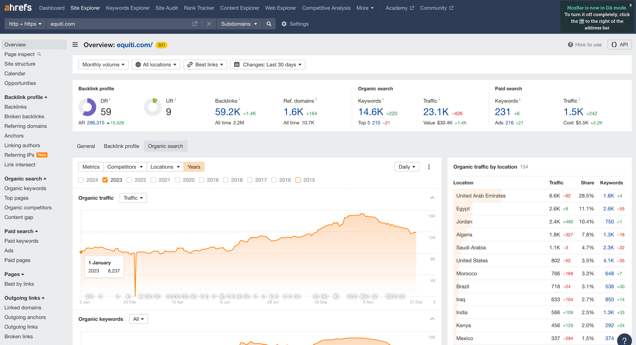Click Google update marker near 23 Feb
The height and width of the screenshot is (345, 636).
coord(128,296)
